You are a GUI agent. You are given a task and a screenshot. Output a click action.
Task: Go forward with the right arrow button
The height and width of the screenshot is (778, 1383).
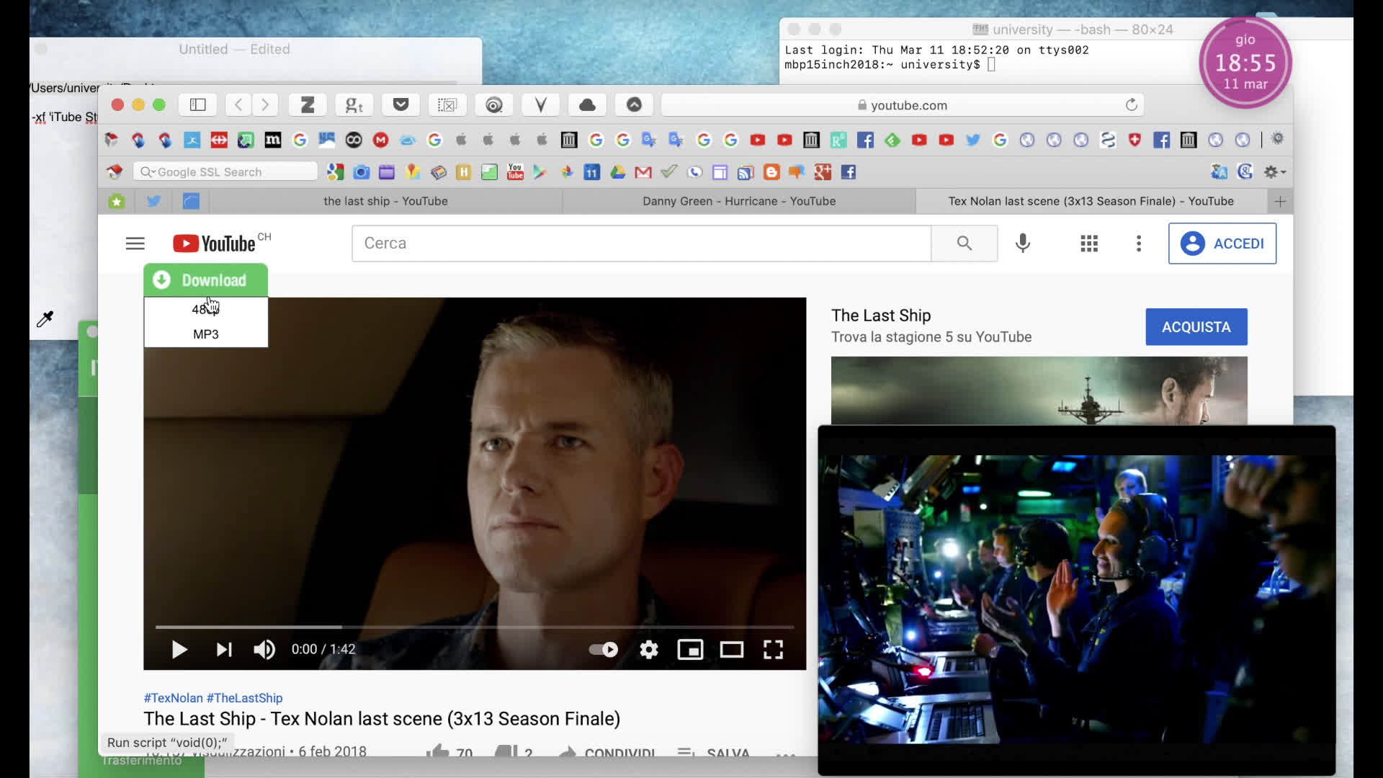tap(265, 105)
